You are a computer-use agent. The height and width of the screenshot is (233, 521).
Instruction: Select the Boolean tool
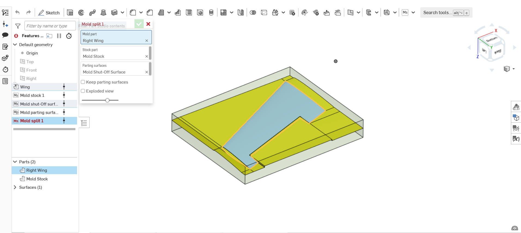coord(253,12)
